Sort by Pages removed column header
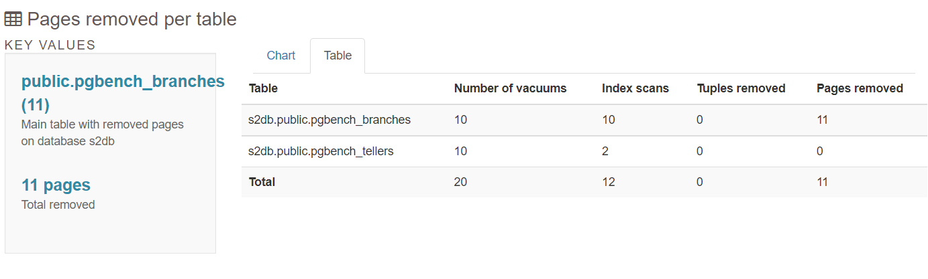 pyautogui.click(x=860, y=88)
